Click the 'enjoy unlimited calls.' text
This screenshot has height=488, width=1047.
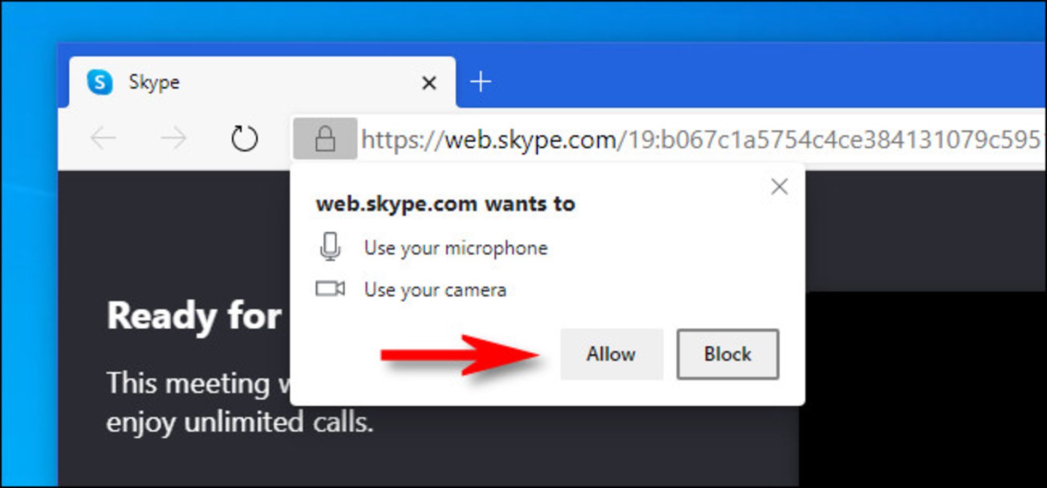click(240, 423)
